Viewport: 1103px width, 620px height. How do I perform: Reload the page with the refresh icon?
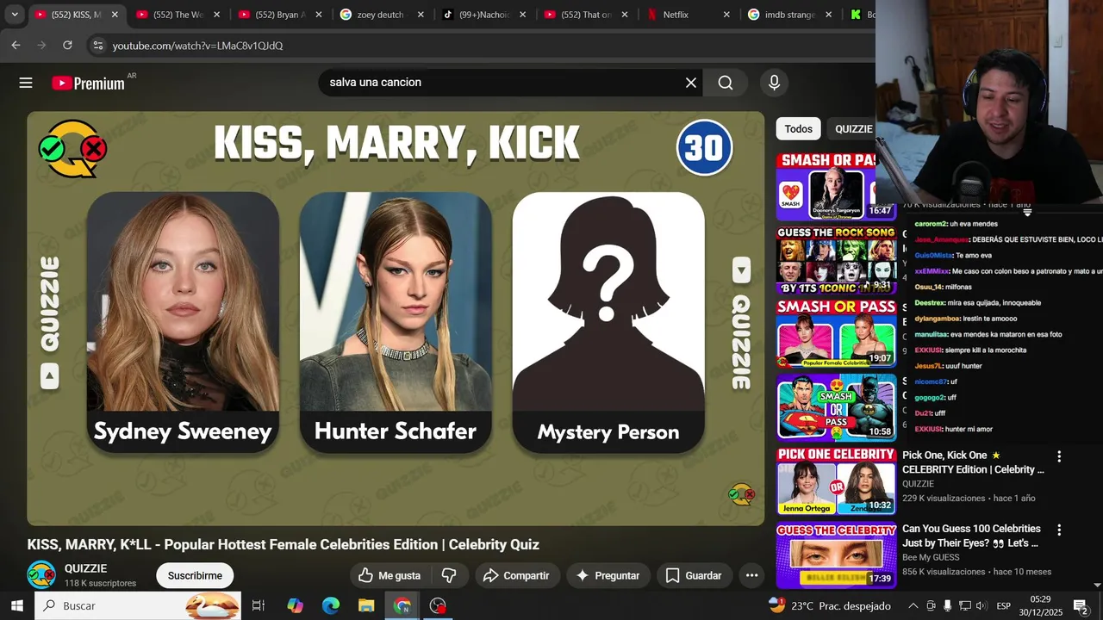(67, 45)
